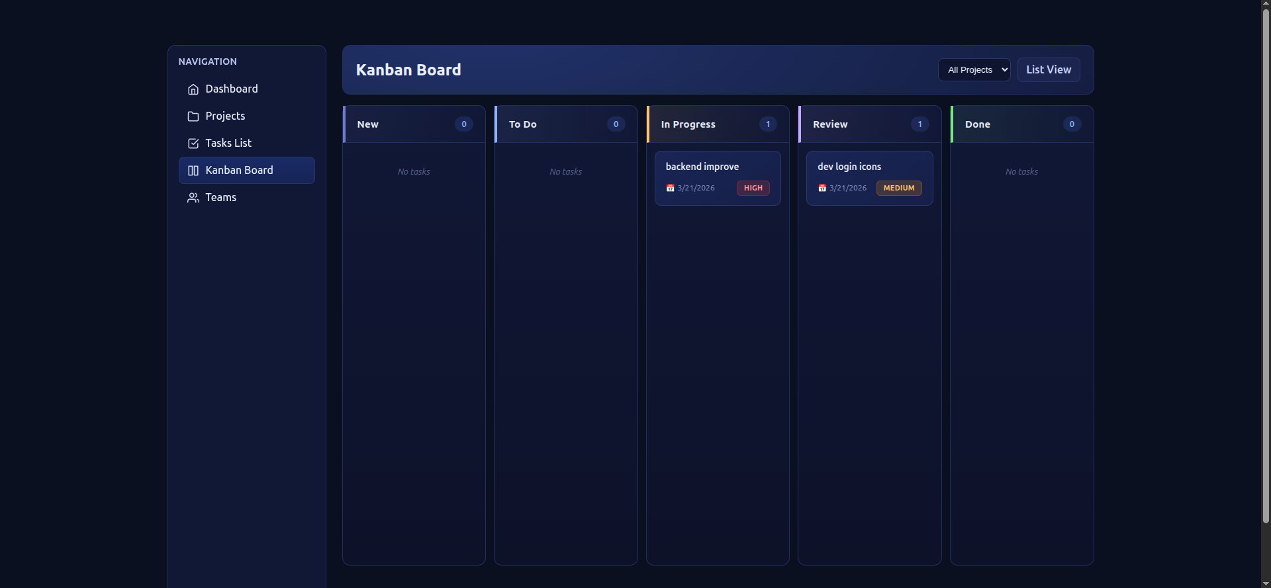Click the Projects folder icon
Image resolution: width=1271 pixels, height=588 pixels.
point(193,116)
